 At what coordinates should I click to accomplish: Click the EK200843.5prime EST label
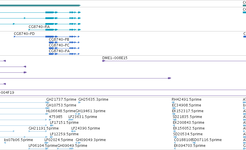click(188, 123)
